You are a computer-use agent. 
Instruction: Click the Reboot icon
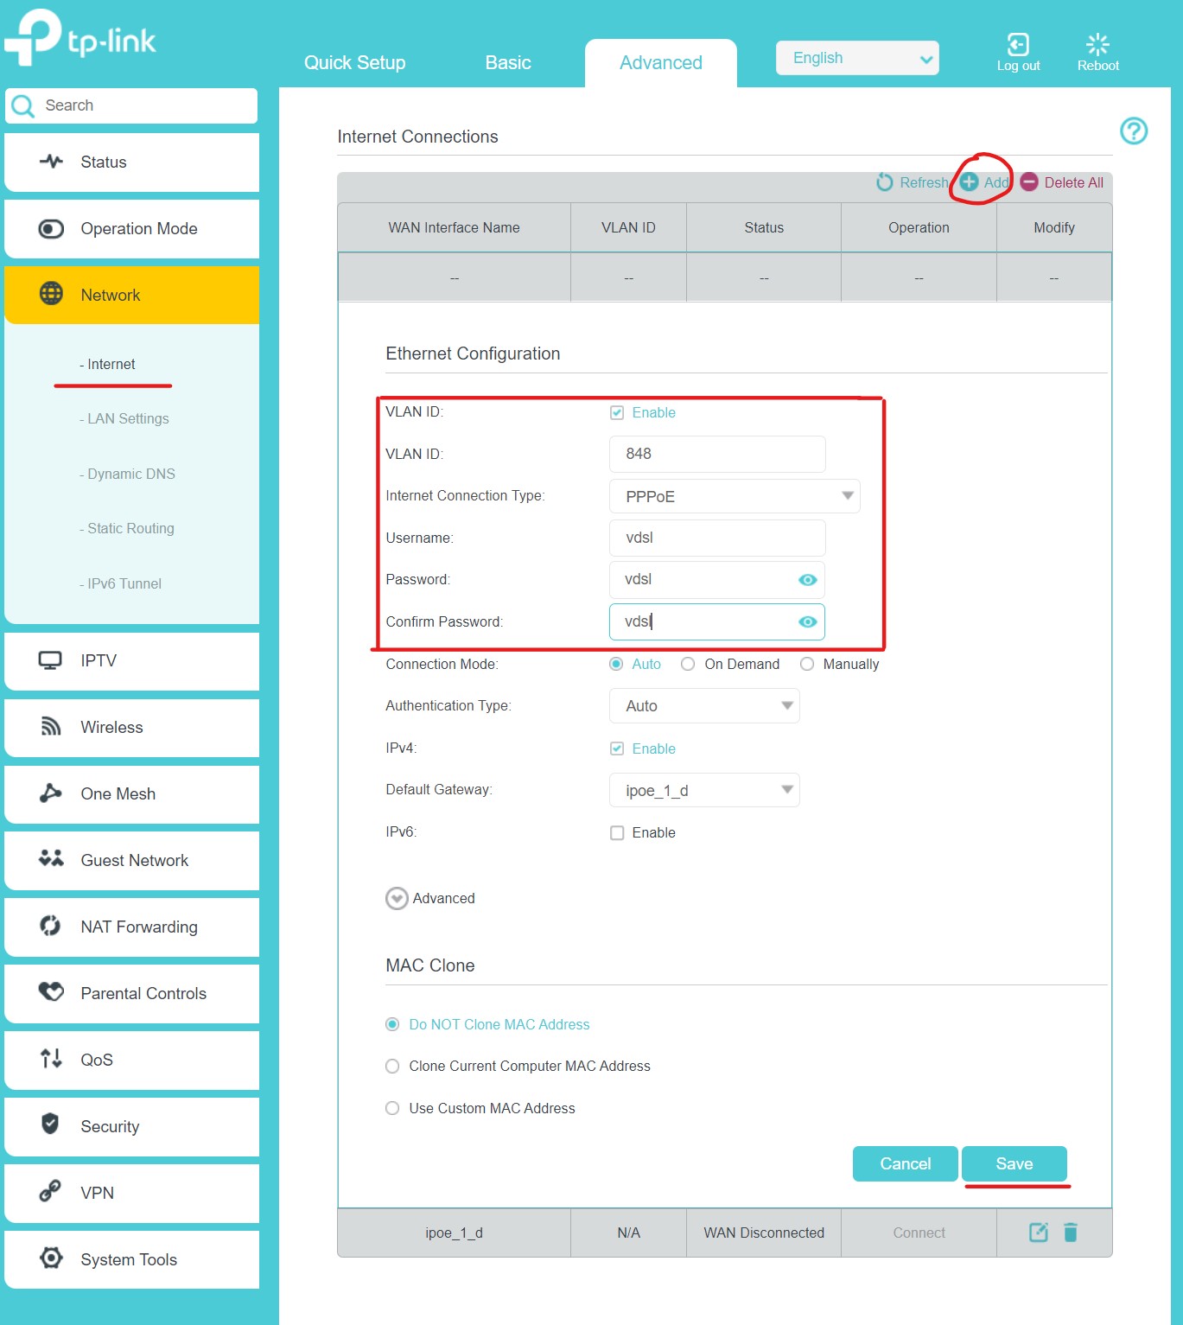(x=1097, y=43)
